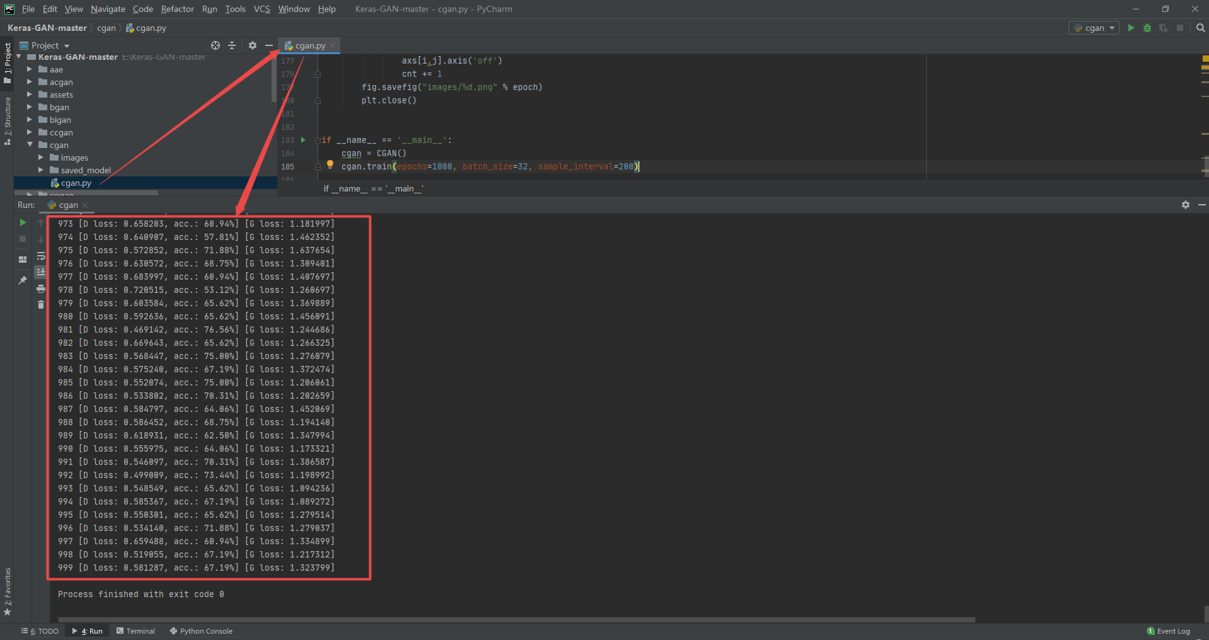Pin the cgan Run tab
The width and height of the screenshot is (1209, 640).
click(x=23, y=280)
